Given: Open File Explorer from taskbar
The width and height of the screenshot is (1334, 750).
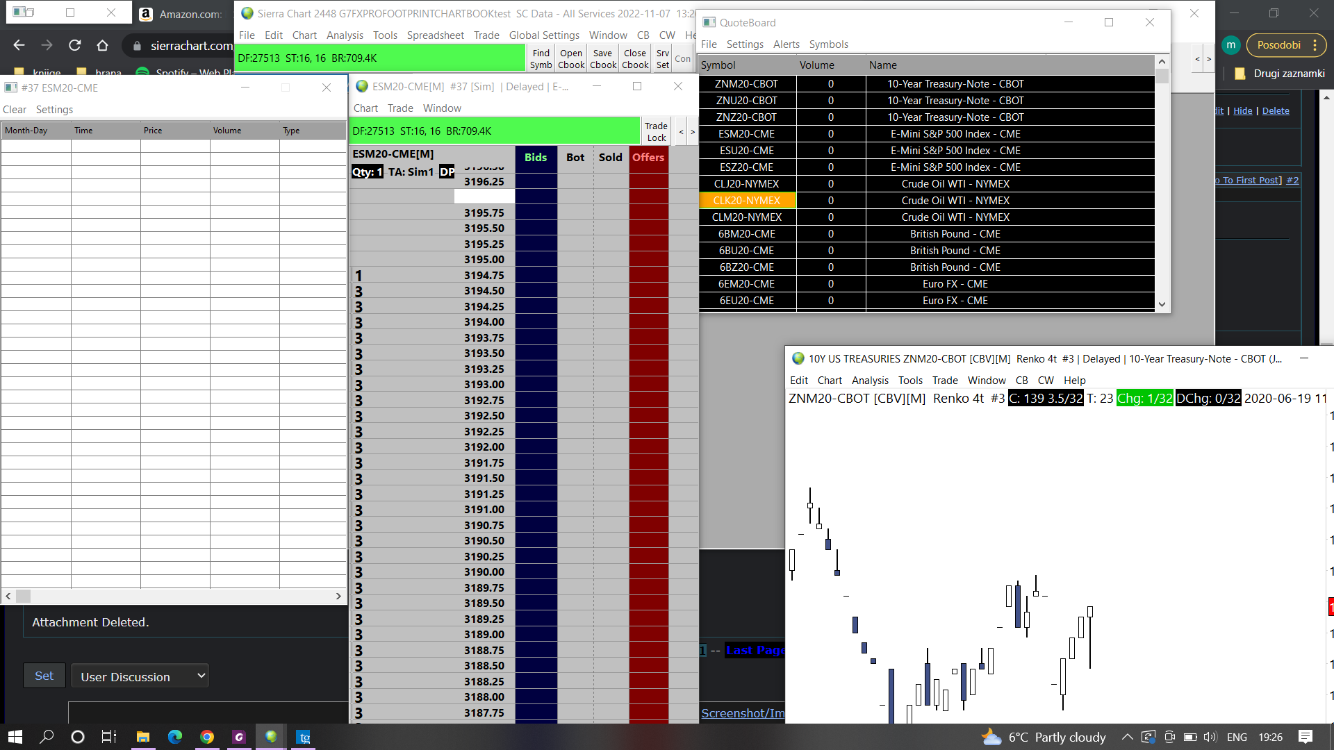Looking at the screenshot, I should point(142,737).
